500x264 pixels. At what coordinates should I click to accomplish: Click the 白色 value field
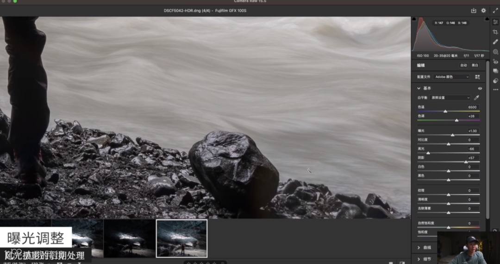point(472,167)
